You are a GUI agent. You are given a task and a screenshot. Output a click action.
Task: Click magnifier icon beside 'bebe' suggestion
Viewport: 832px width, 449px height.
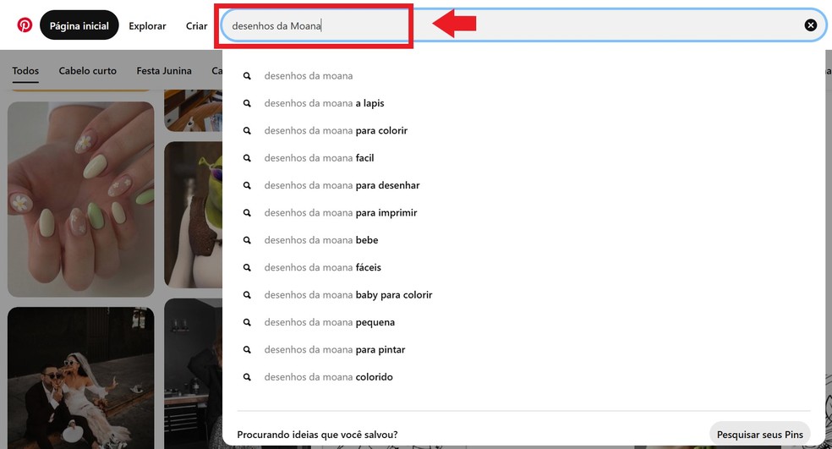(247, 240)
